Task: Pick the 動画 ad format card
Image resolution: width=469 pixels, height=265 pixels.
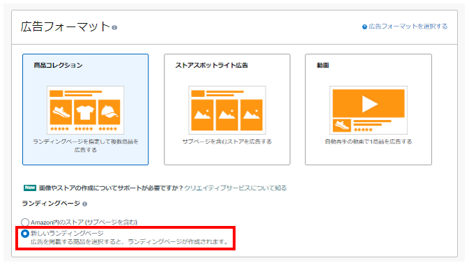Action: (368, 109)
